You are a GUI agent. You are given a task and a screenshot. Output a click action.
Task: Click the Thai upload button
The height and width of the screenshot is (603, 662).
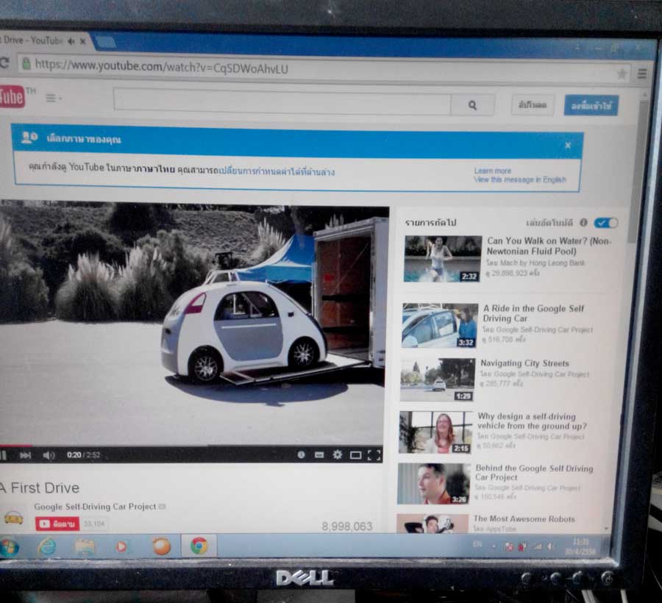[x=532, y=104]
